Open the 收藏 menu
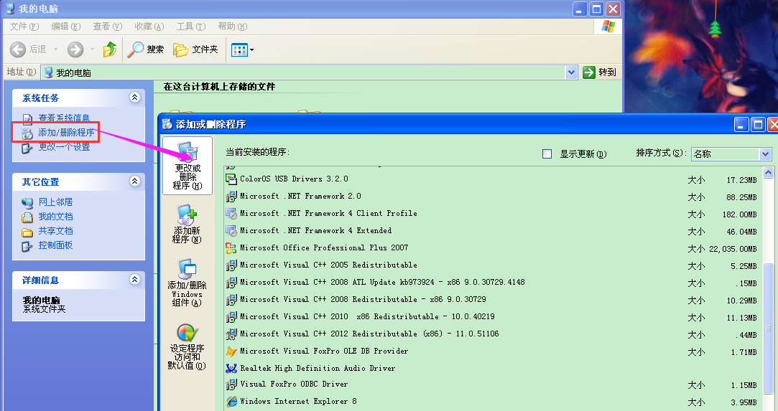This screenshot has height=411, width=778. (149, 27)
